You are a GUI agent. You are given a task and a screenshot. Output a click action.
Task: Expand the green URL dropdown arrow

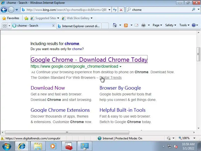coord(120,67)
